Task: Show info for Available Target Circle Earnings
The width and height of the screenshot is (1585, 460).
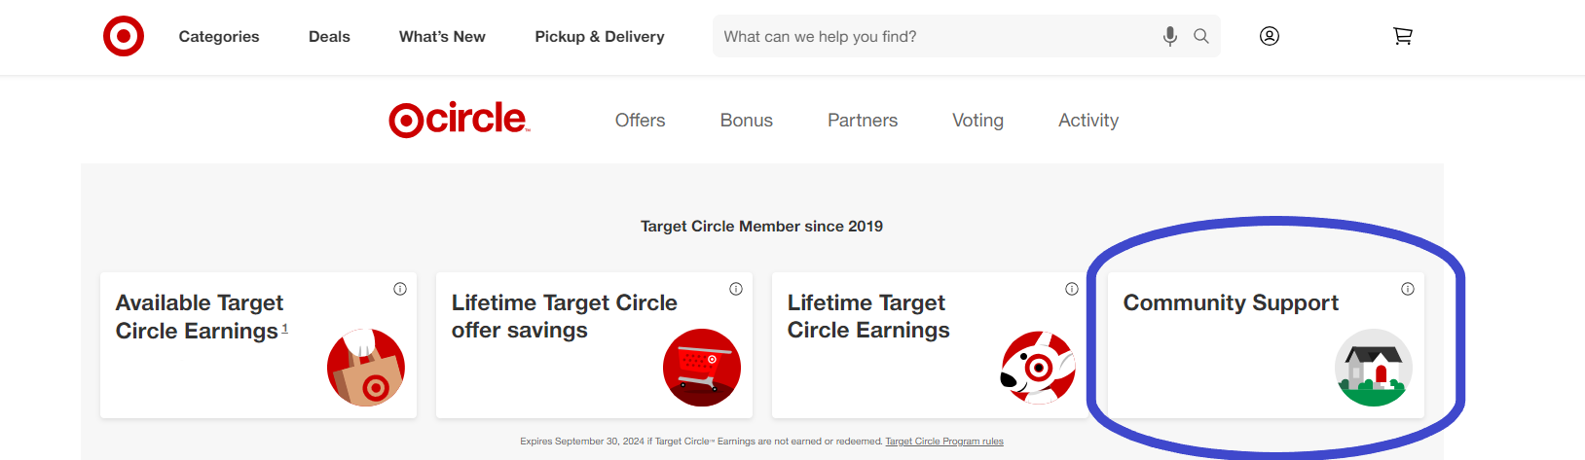Action: (400, 289)
